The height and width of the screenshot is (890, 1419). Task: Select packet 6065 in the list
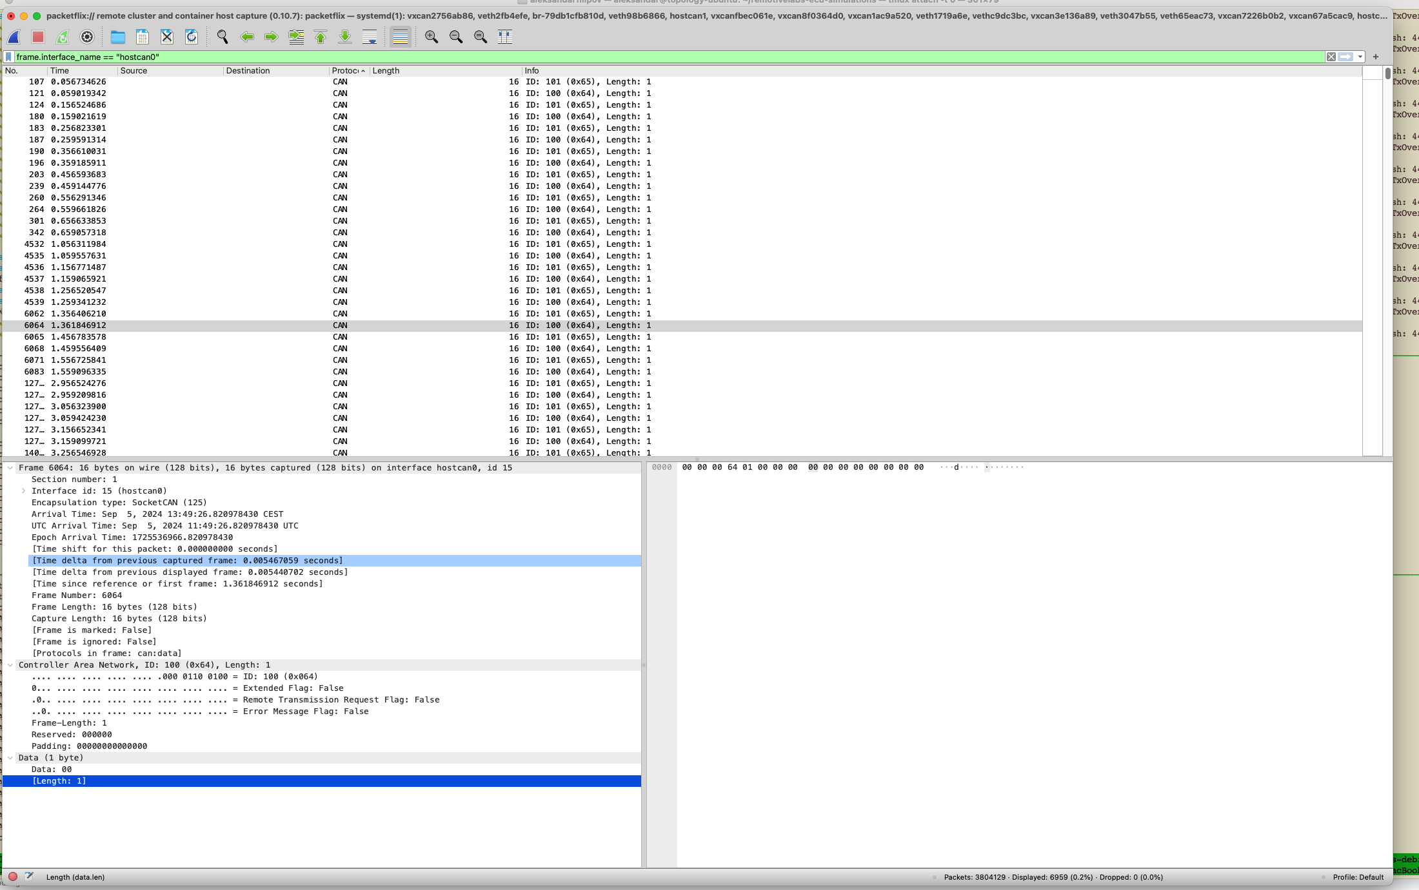[x=682, y=337]
